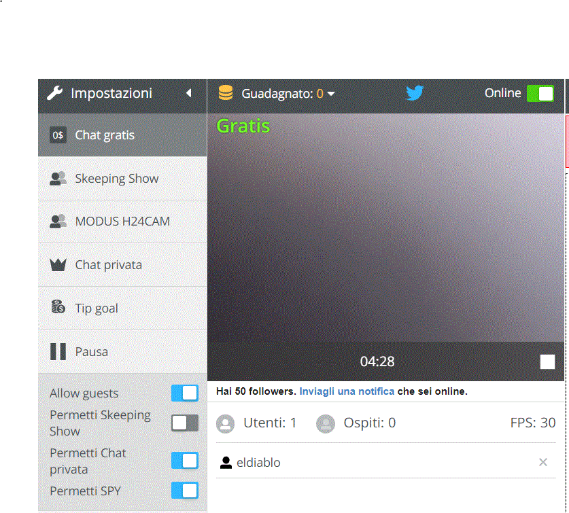Click the Ospiti: 0 counter

coord(370,423)
